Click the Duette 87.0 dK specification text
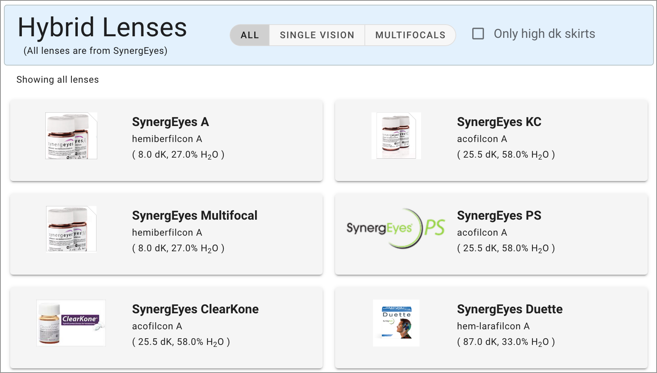Image resolution: width=657 pixels, height=373 pixels. [x=505, y=342]
